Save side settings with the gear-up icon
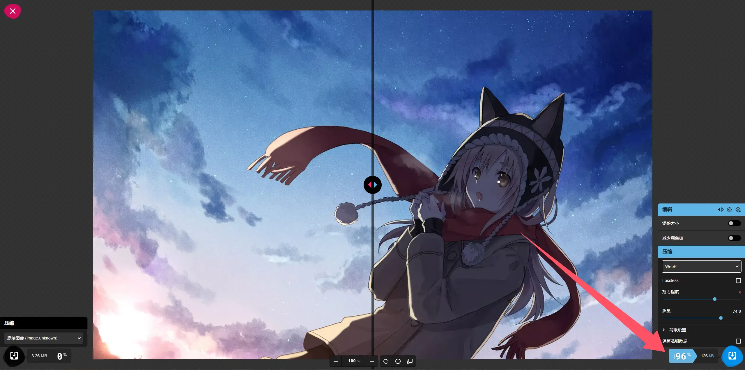 pyautogui.click(x=729, y=209)
